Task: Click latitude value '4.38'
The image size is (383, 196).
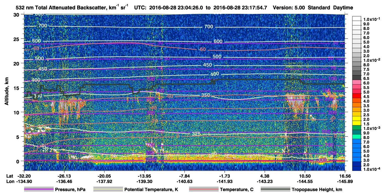Action: coord(265,176)
